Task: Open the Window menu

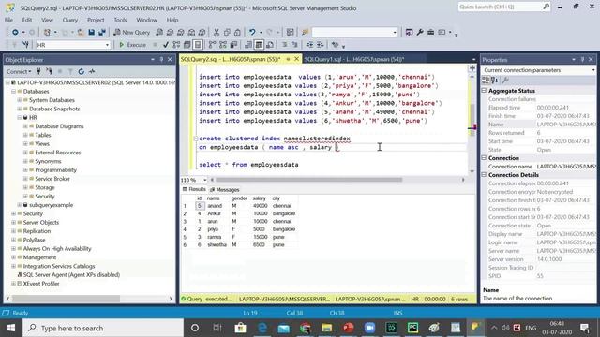Action: point(146,20)
